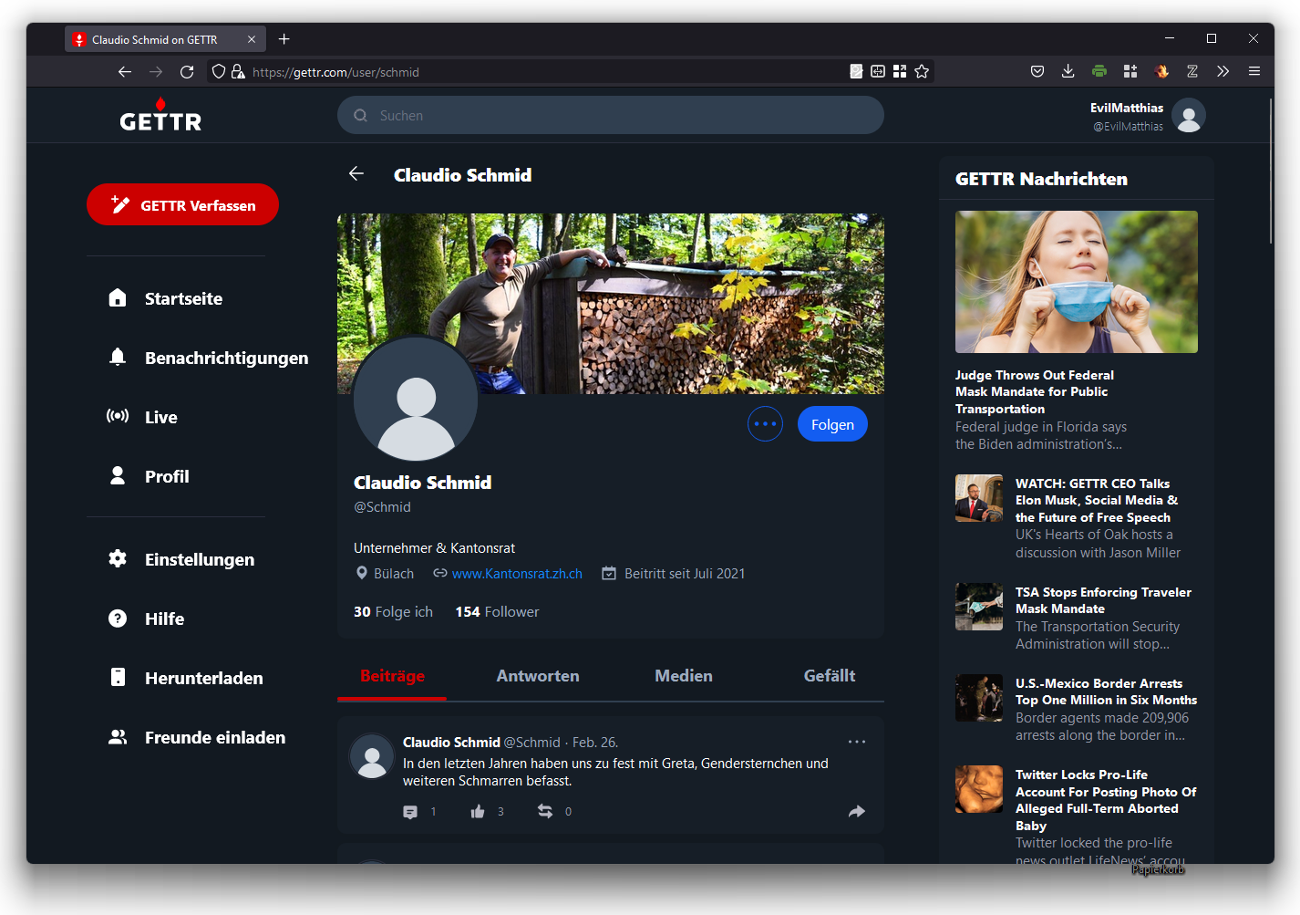Screen dimensions: 1300x915
Task: Reload the page
Action: [187, 71]
